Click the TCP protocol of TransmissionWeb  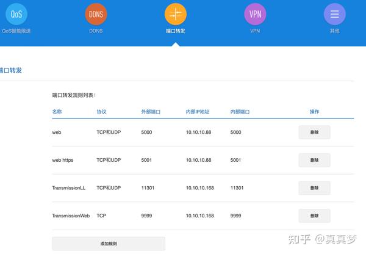[x=101, y=216]
